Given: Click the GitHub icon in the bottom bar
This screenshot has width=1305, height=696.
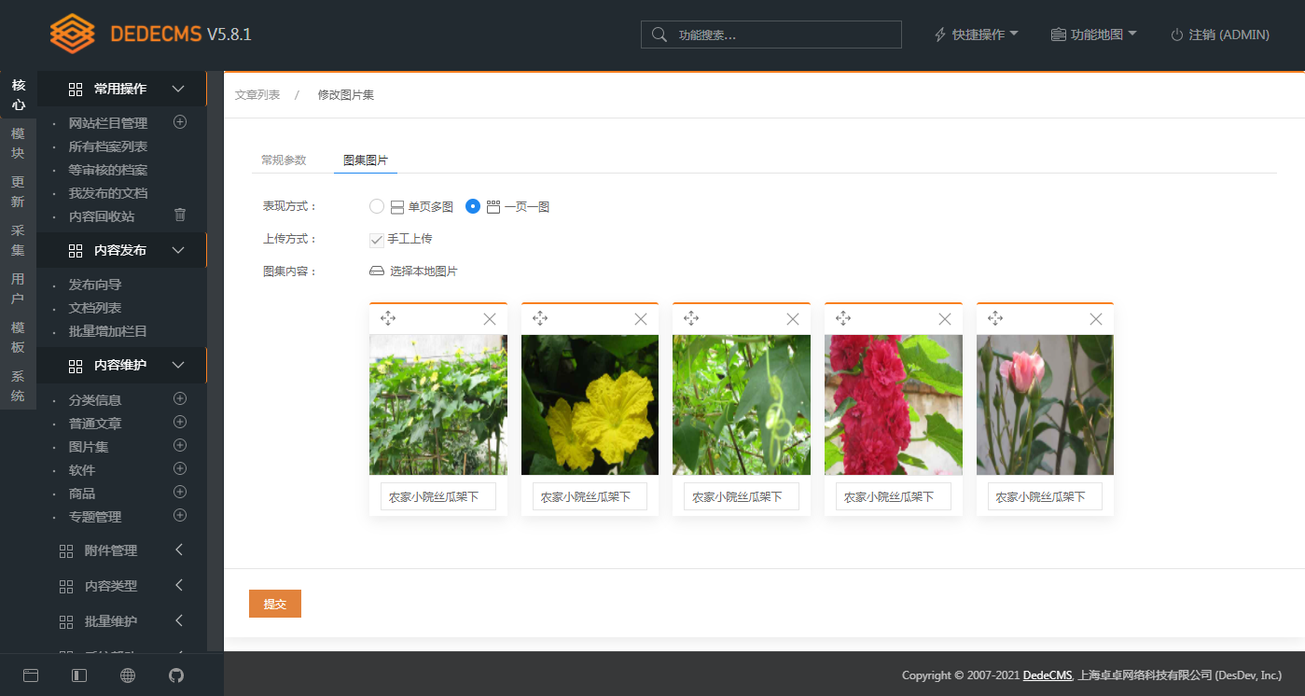Looking at the screenshot, I should 175,675.
